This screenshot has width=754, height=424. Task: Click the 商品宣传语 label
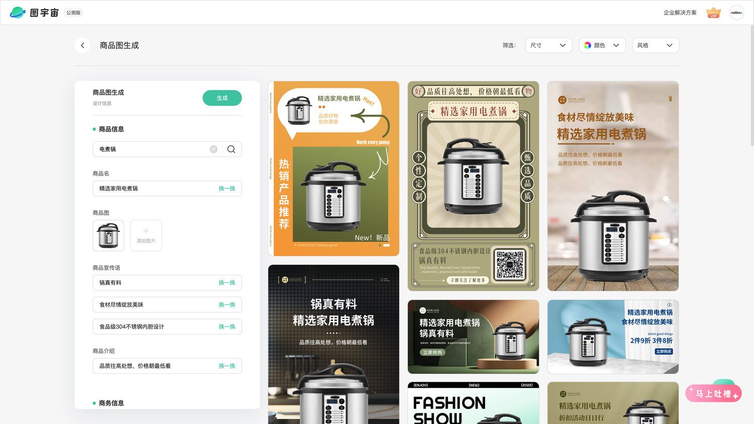(x=107, y=268)
